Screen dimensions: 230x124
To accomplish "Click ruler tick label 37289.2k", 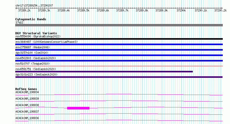I will 24,10.
